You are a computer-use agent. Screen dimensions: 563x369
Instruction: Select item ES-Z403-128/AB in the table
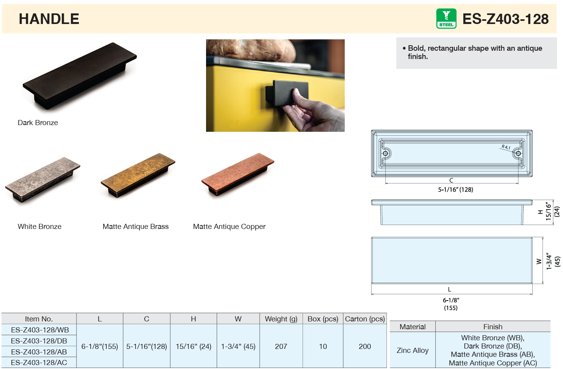39,352
